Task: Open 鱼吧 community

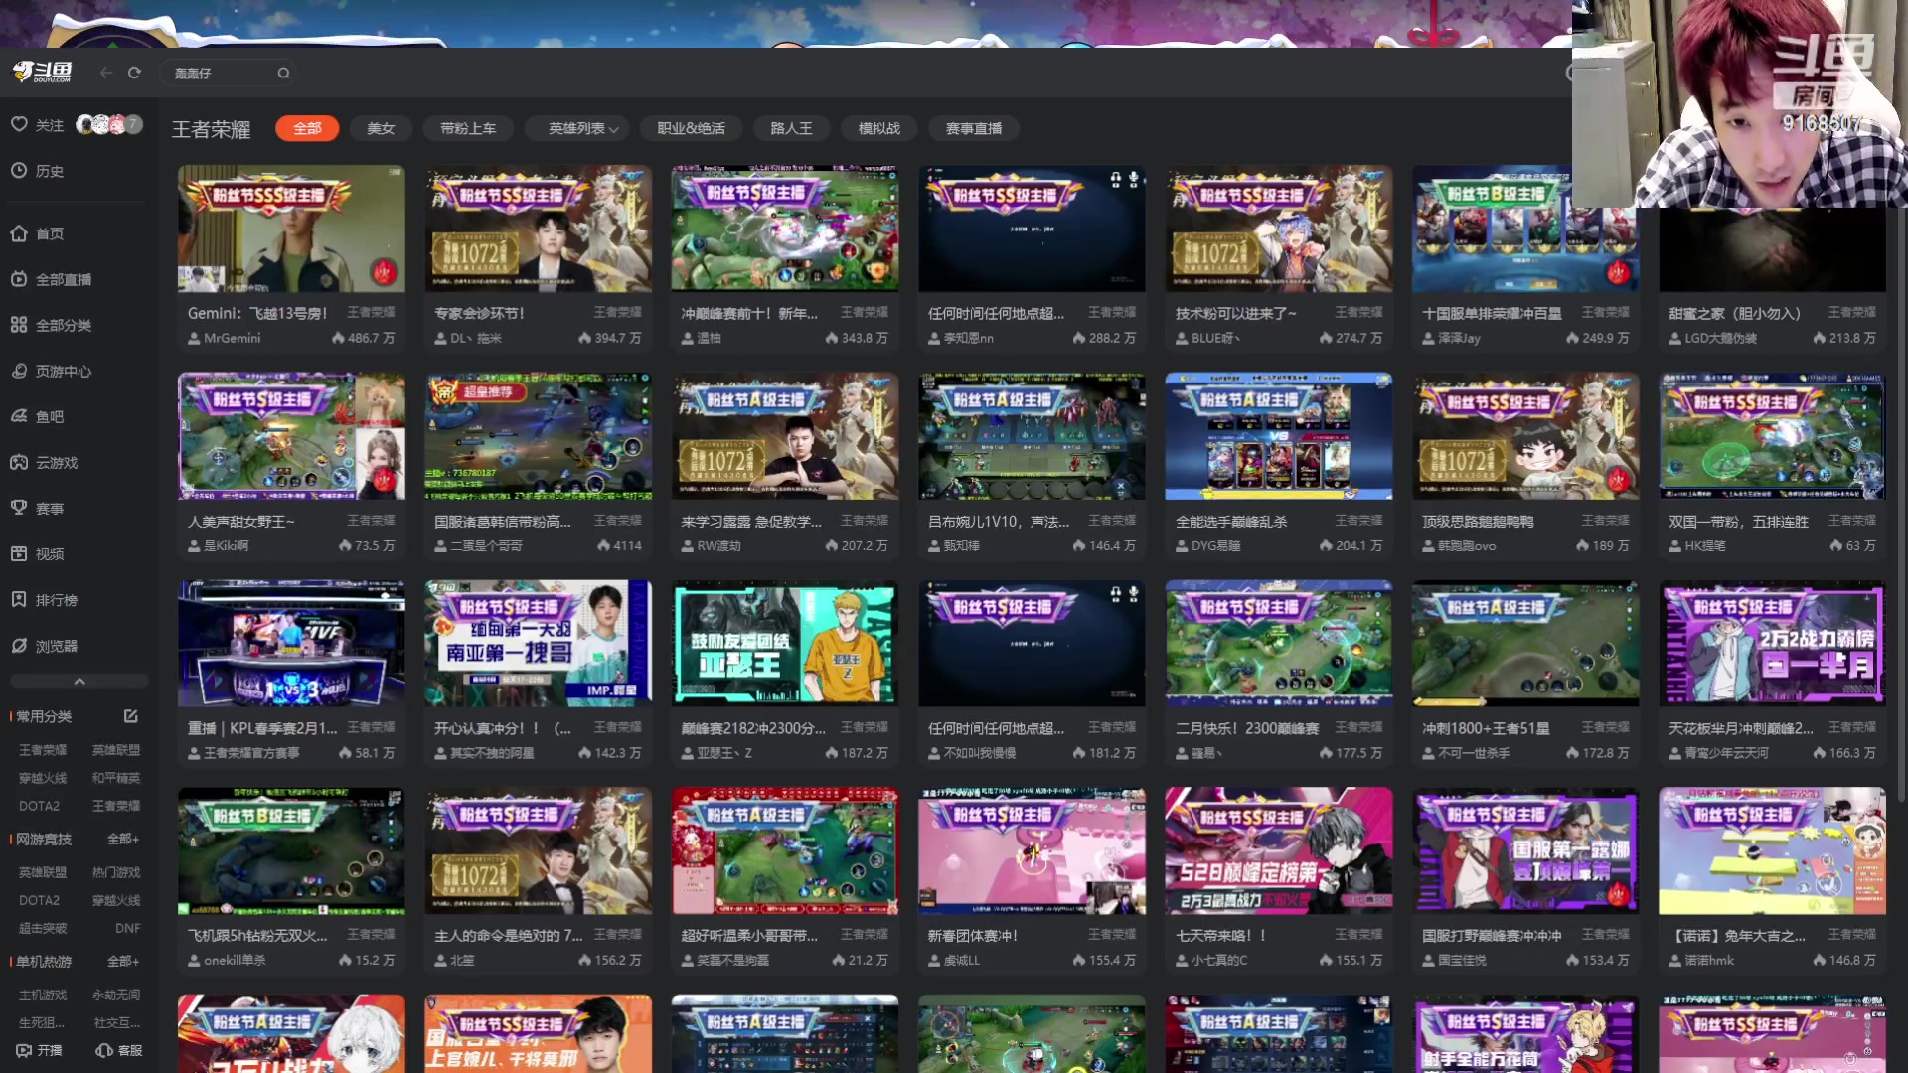Action: coord(38,416)
